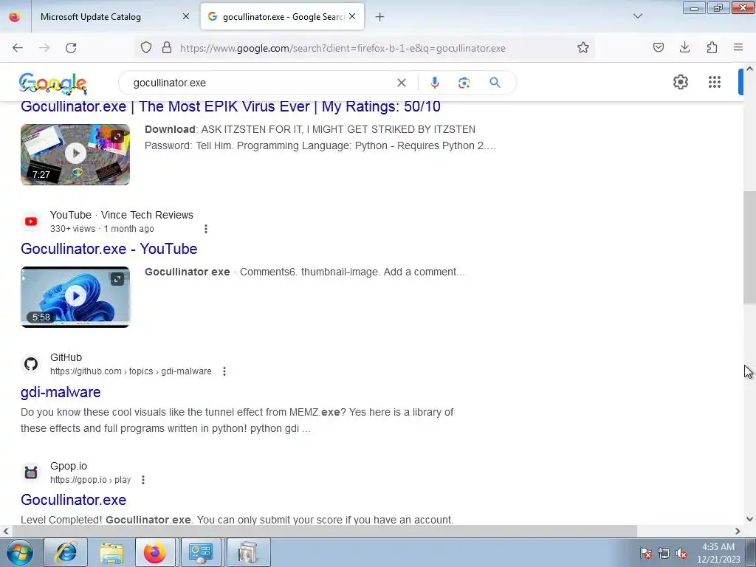
Task: Open options for the Vince Tech Reviews result
Action: click(206, 229)
